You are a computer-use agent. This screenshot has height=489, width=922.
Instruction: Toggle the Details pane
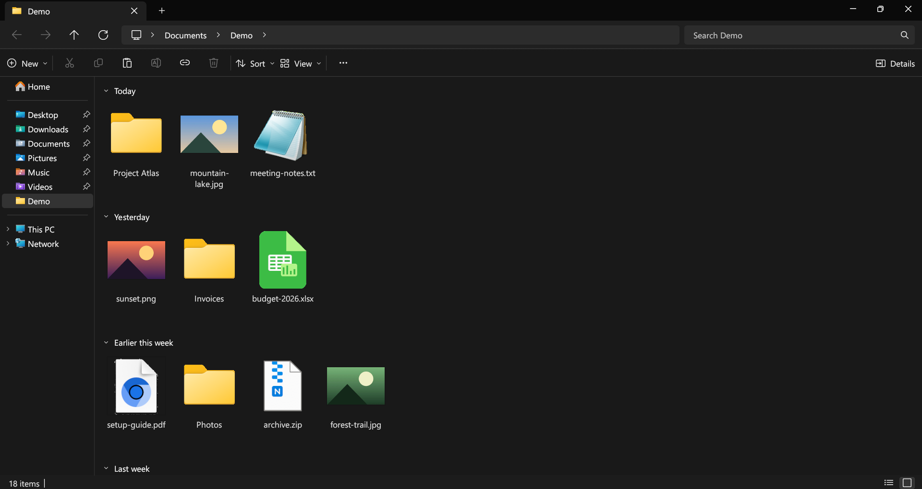(x=895, y=63)
